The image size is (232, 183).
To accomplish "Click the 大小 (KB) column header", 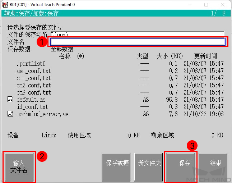I will pyautogui.click(x=170, y=56).
